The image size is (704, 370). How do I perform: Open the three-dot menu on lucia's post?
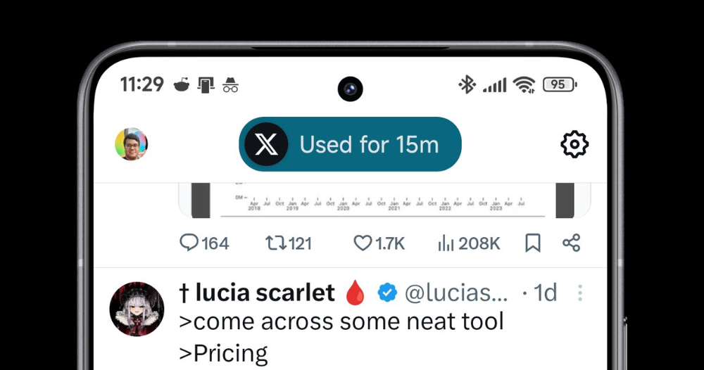click(x=580, y=293)
